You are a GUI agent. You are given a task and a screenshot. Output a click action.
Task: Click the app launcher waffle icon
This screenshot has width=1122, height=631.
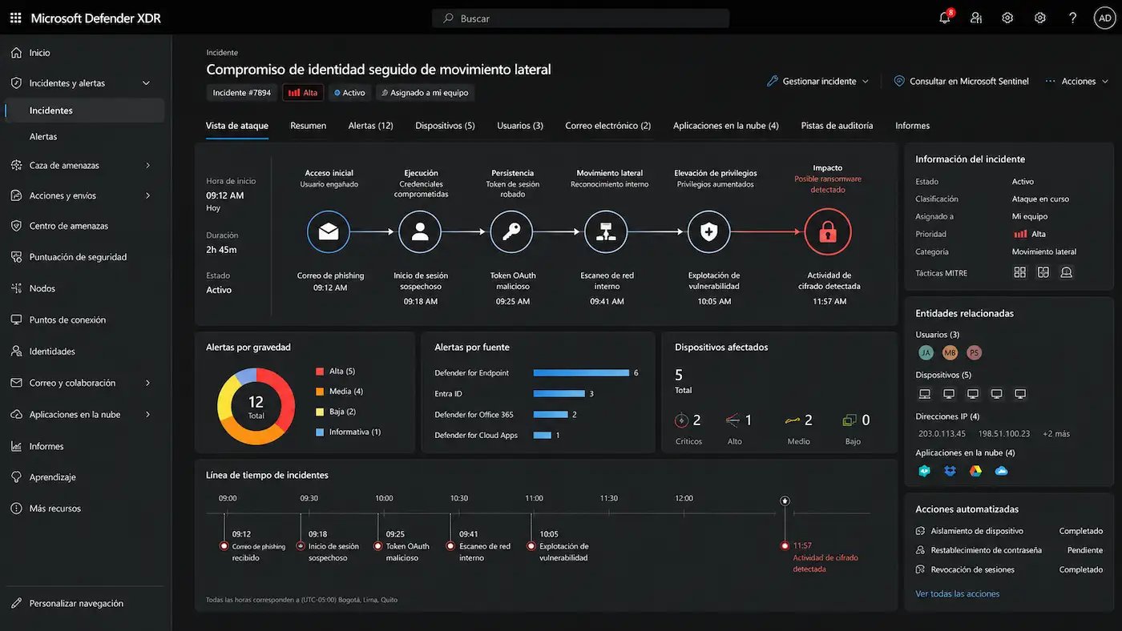point(15,18)
